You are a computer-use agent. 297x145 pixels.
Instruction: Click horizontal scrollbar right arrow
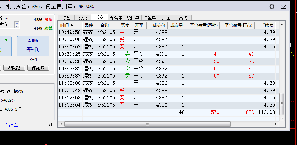tap(276, 124)
